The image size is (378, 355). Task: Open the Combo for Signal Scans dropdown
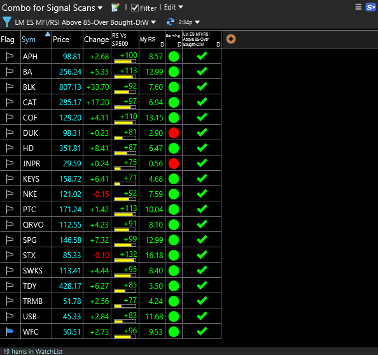click(x=52, y=8)
